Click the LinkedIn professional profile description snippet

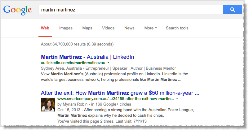(114, 77)
